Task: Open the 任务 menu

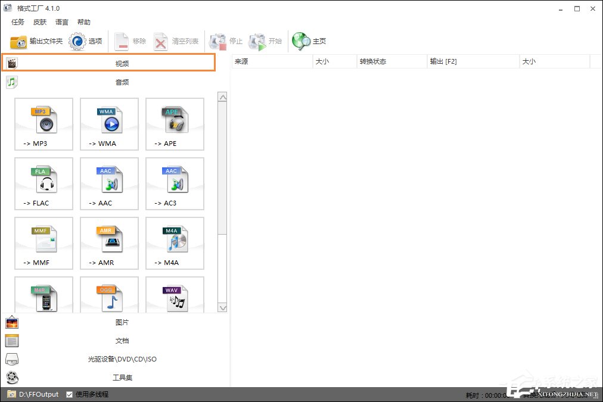Action: tap(18, 22)
